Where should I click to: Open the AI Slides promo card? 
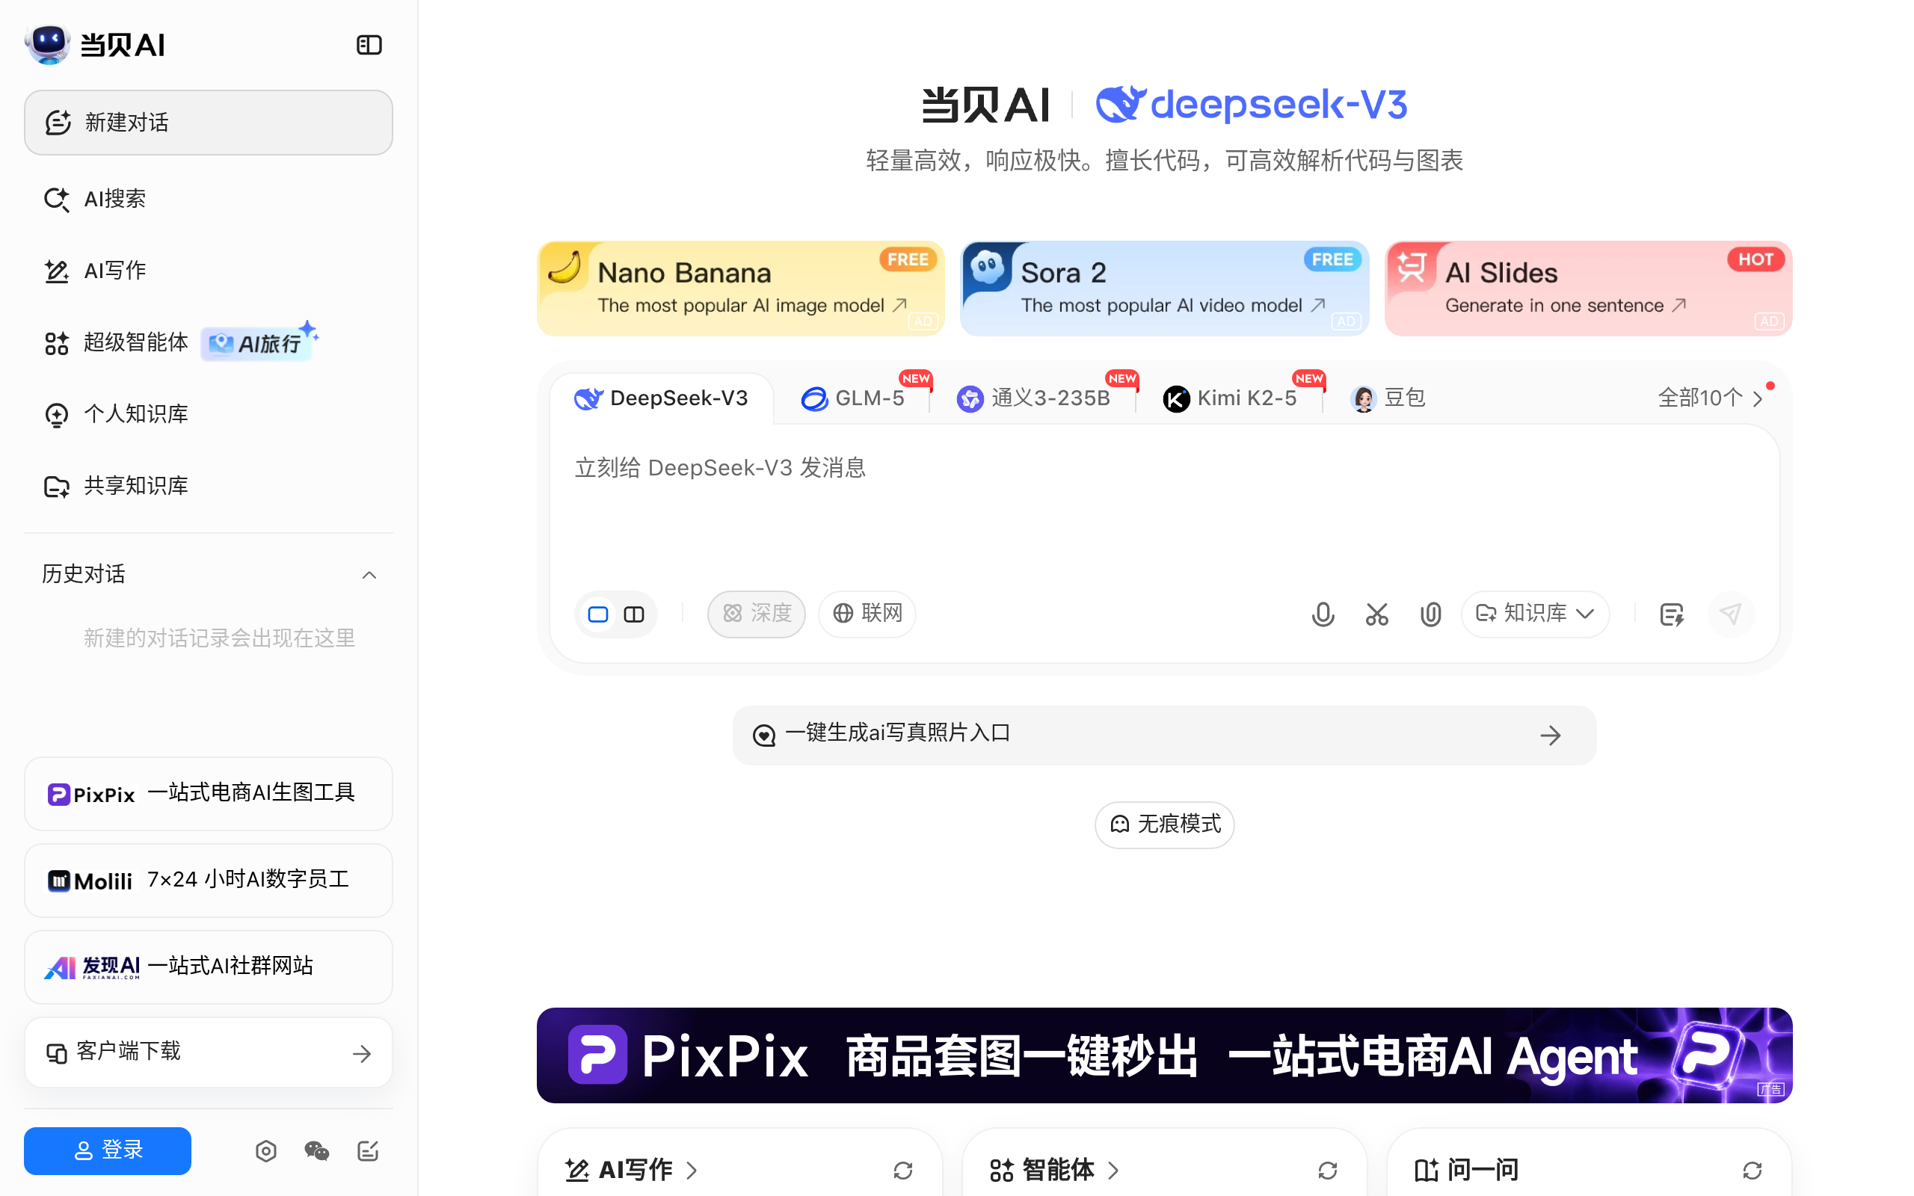click(x=1588, y=289)
